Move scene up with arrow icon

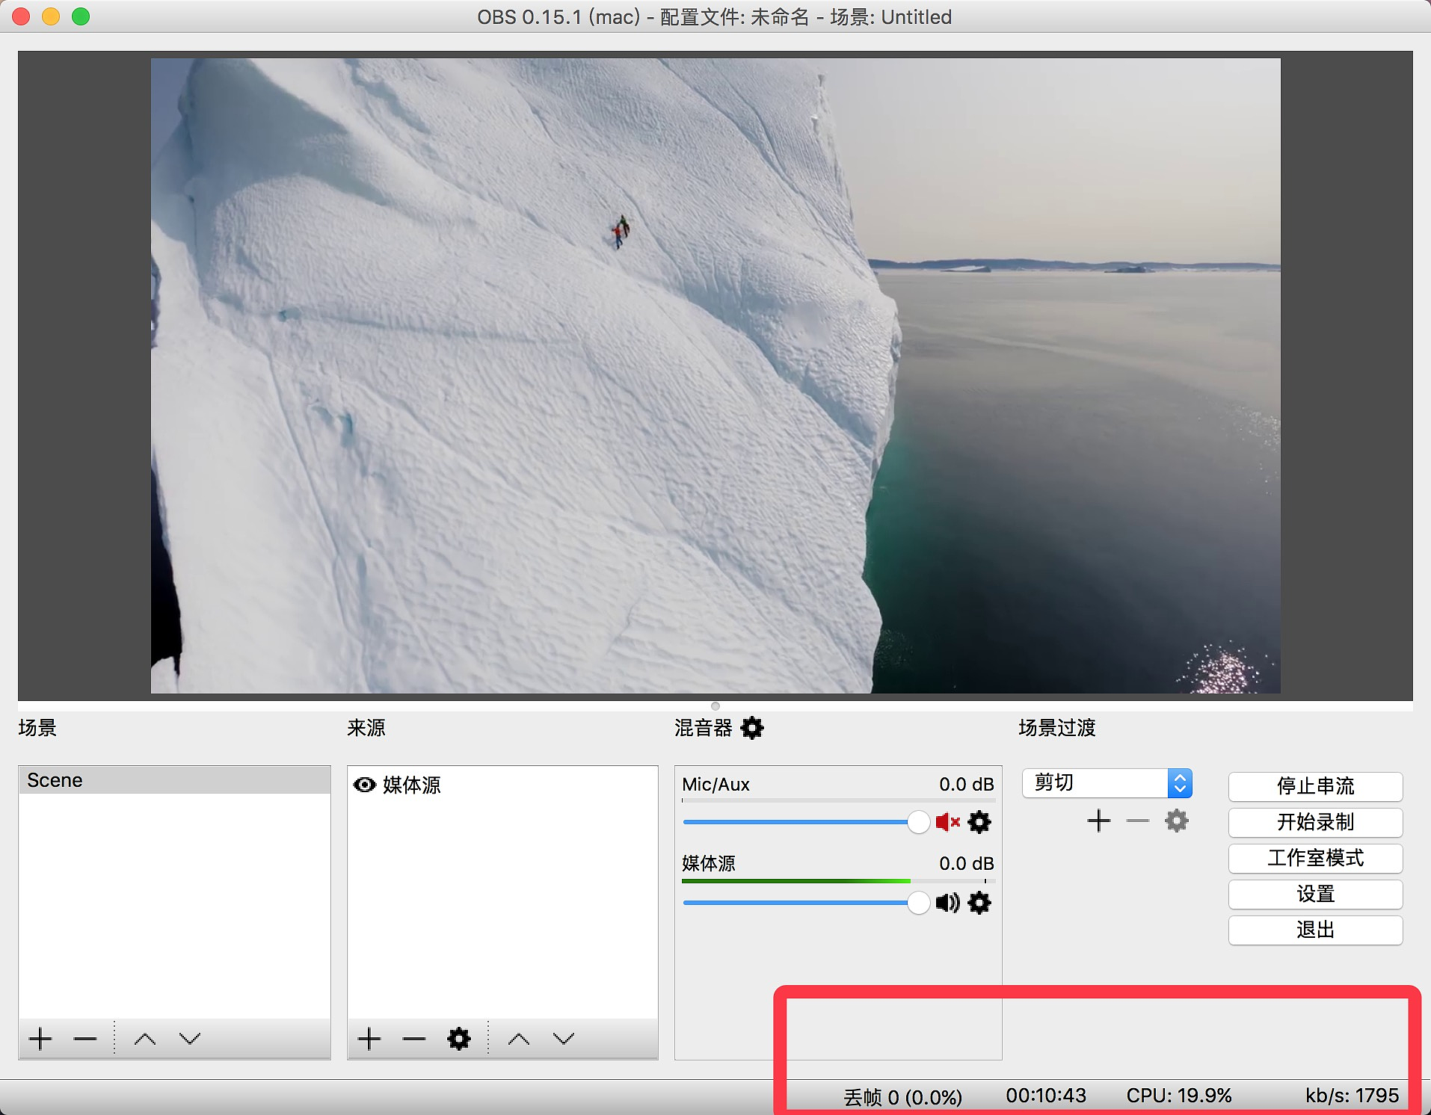click(144, 1039)
